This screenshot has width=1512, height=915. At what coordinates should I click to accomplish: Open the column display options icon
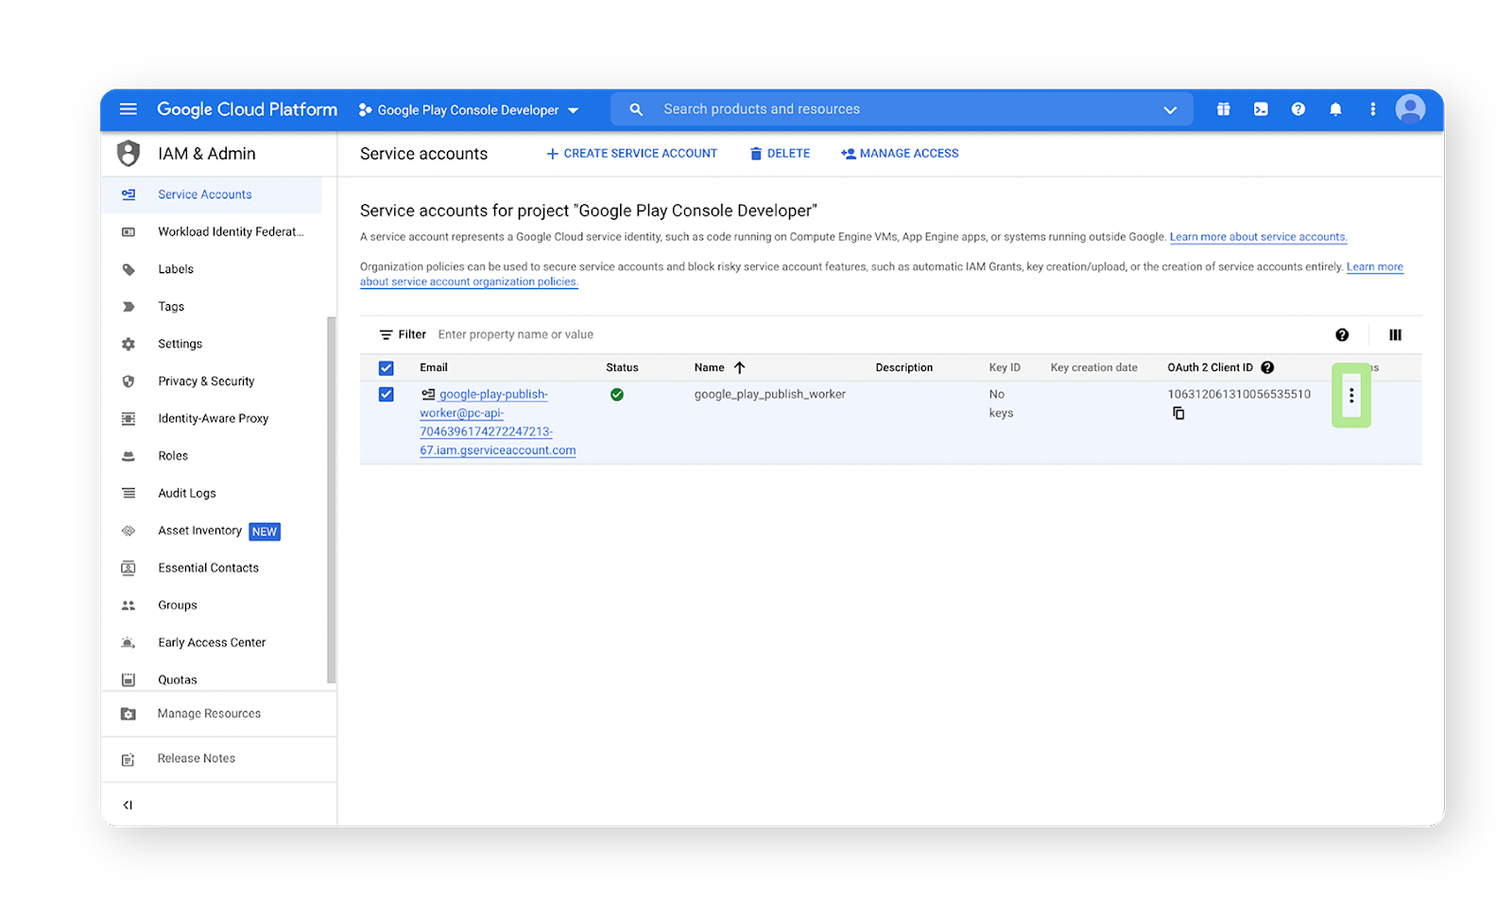pos(1396,334)
